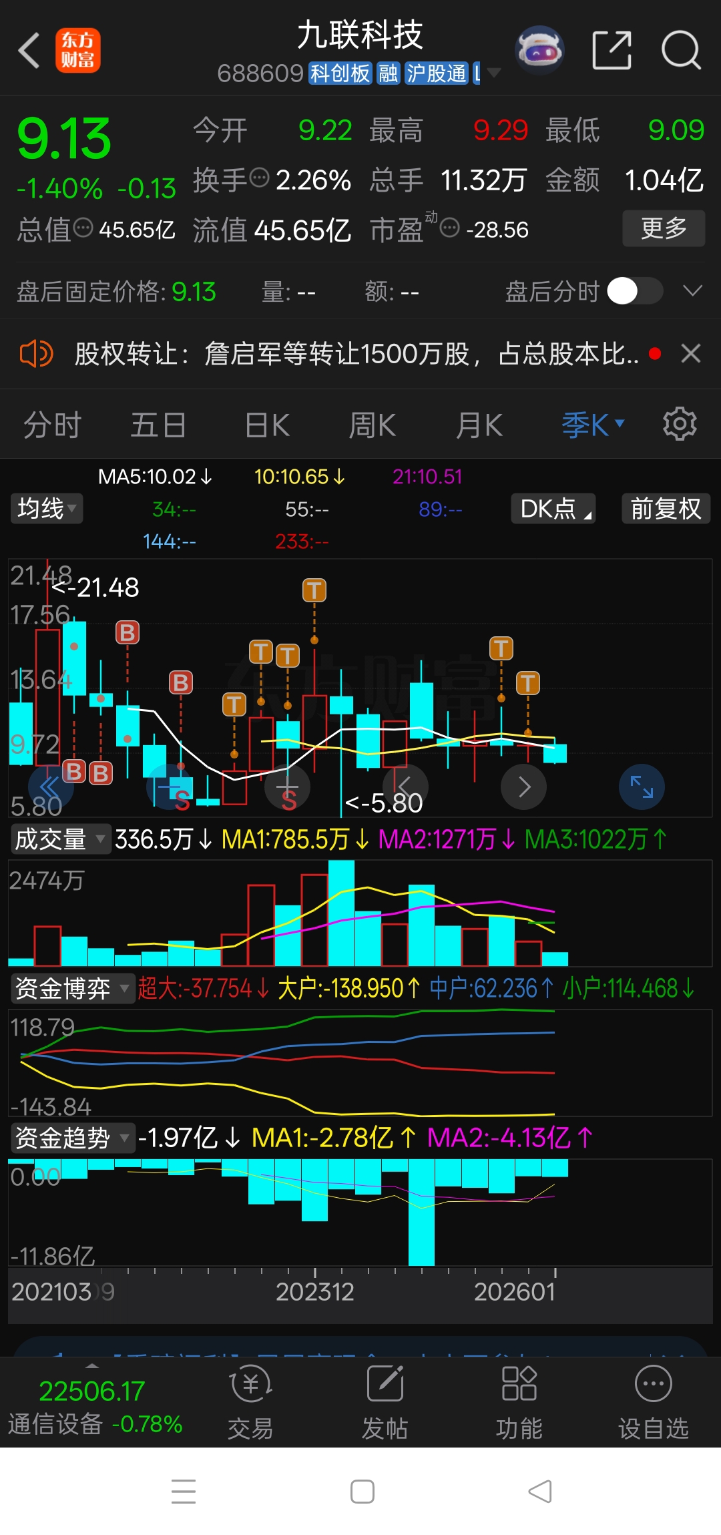This screenshot has width=721, height=1535.
Task: Tap Android home square button
Action: coord(362,1492)
